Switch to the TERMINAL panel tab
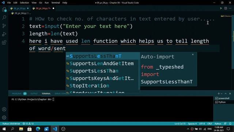234x132 pixels. point(46,93)
